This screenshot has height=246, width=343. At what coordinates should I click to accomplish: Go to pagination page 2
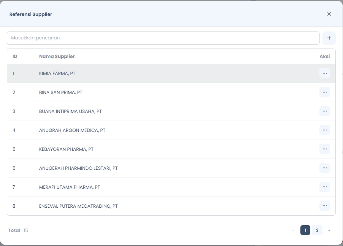point(317,230)
